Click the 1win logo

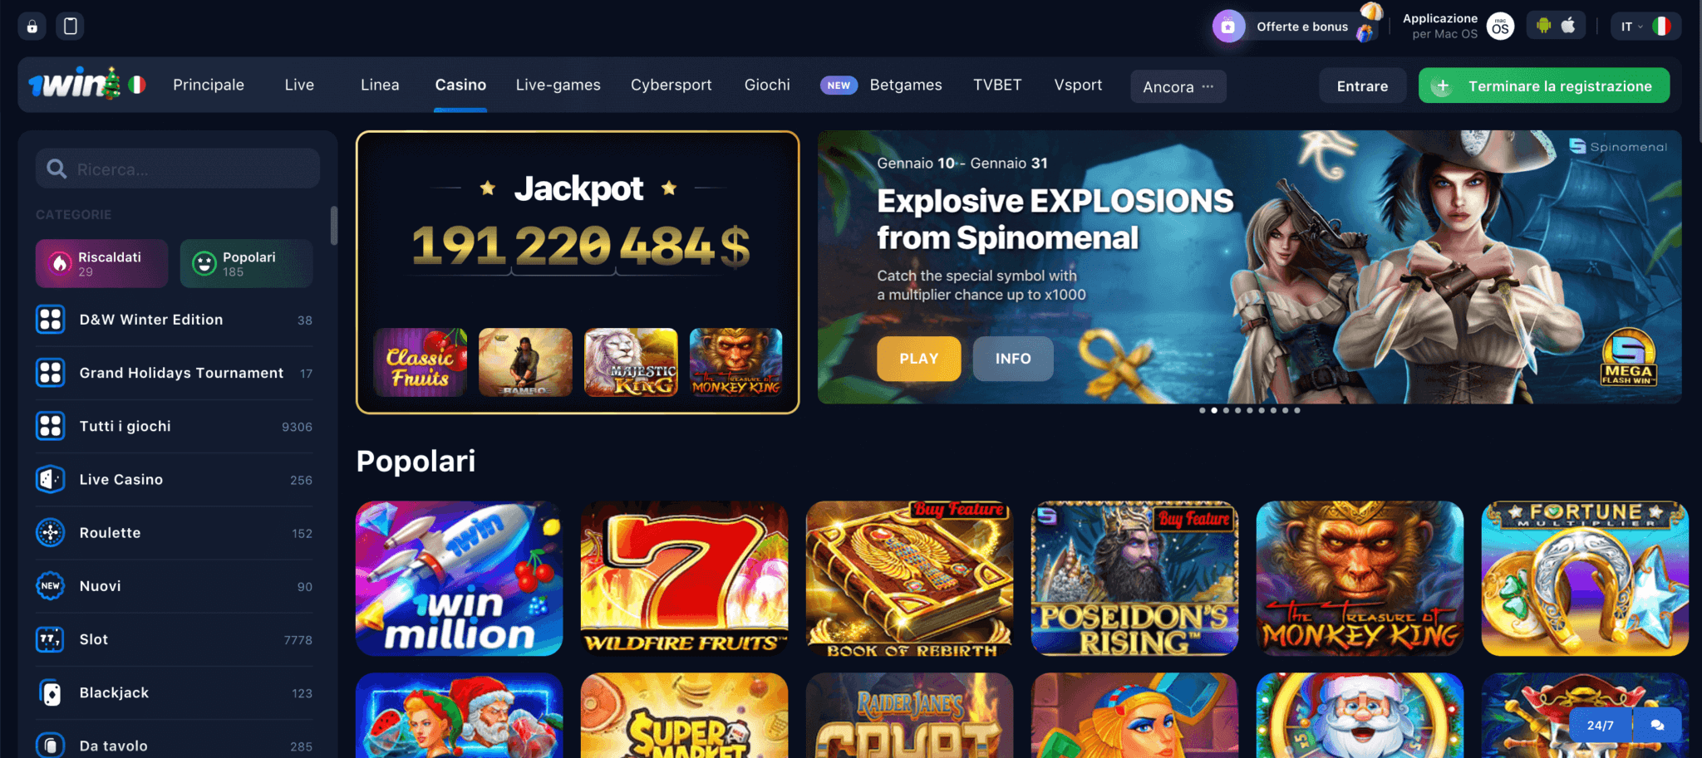pyautogui.click(x=76, y=84)
